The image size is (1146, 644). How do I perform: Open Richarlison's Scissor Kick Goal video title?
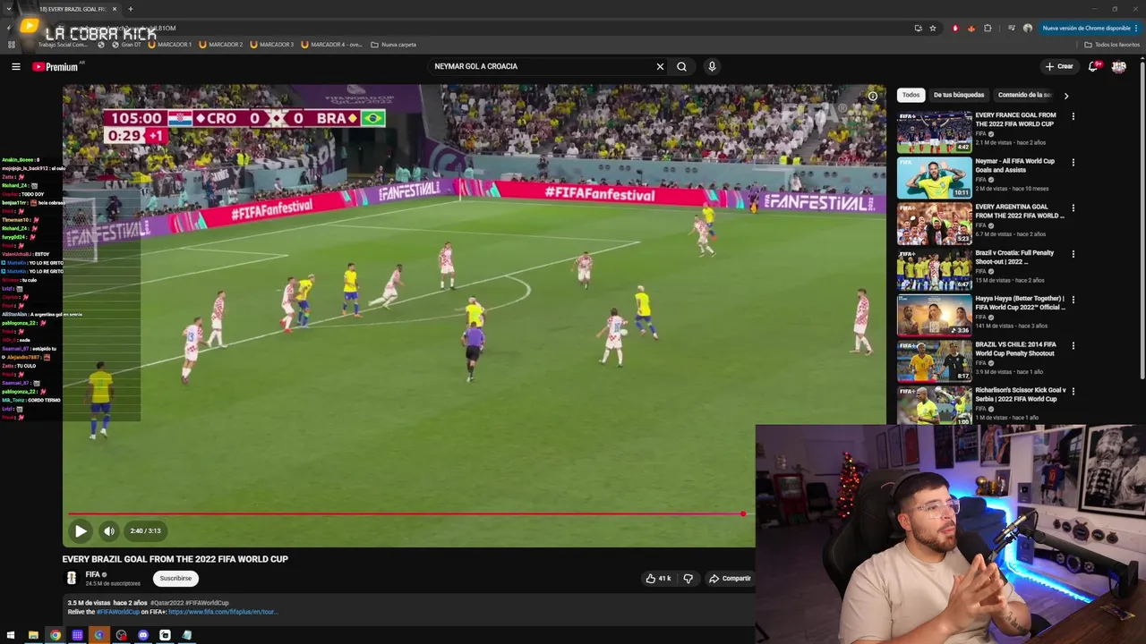tap(1020, 394)
